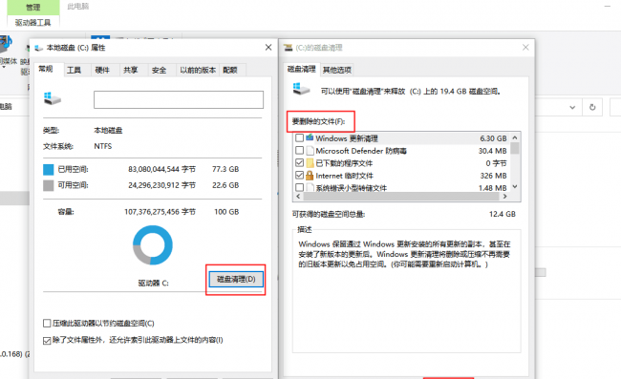621x379 pixels.
Task: Click the drive name input field
Action: (179, 99)
